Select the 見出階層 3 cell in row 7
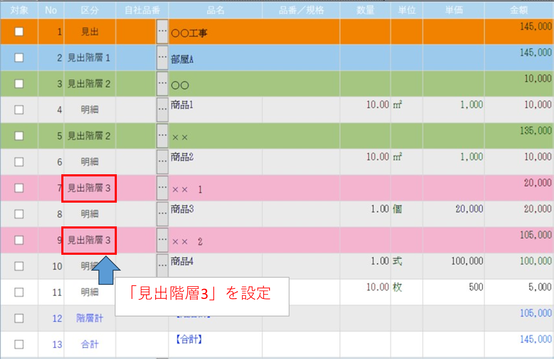 pos(89,188)
